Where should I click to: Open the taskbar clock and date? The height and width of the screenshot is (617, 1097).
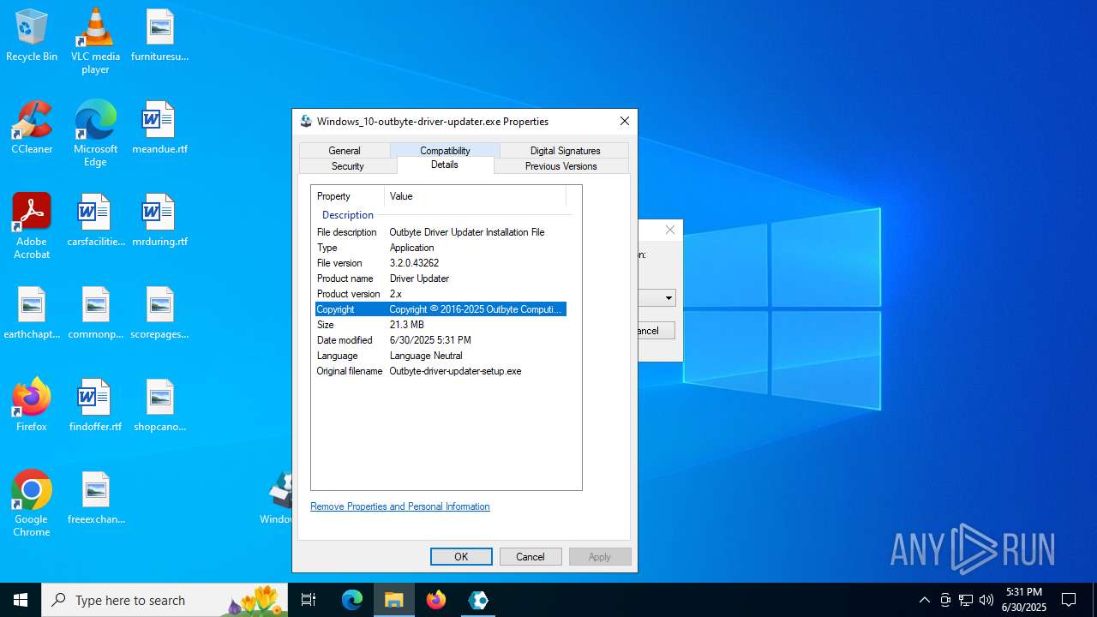(x=1024, y=600)
